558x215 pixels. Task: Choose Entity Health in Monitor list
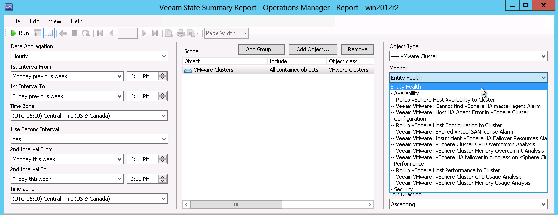(468, 87)
